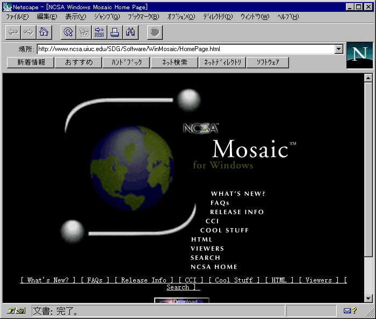The height and width of the screenshot is (319, 376).
Task: Open the [ What's New? ] text link
Action: pyautogui.click(x=48, y=280)
